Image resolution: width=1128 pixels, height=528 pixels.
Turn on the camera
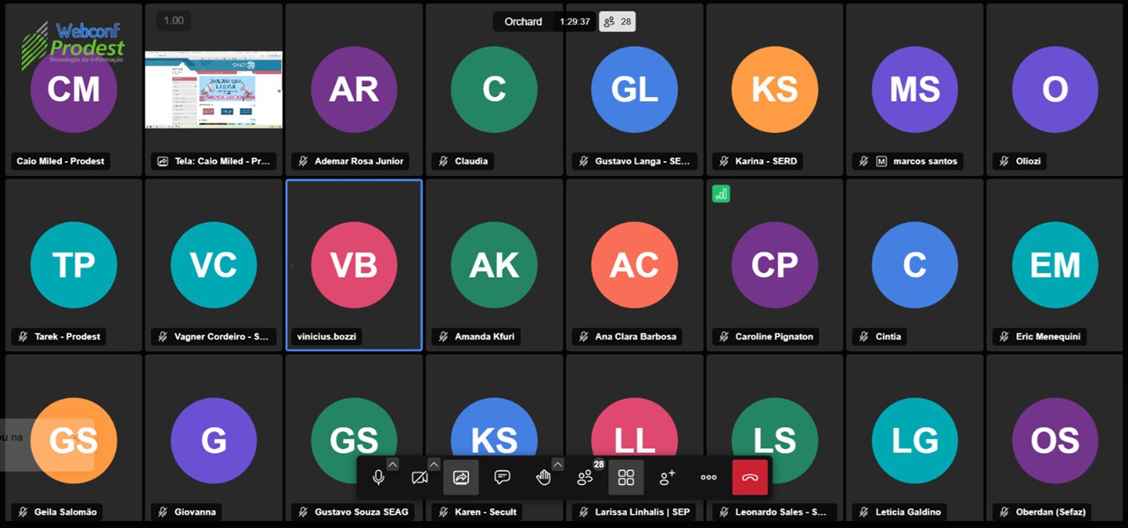pos(419,477)
